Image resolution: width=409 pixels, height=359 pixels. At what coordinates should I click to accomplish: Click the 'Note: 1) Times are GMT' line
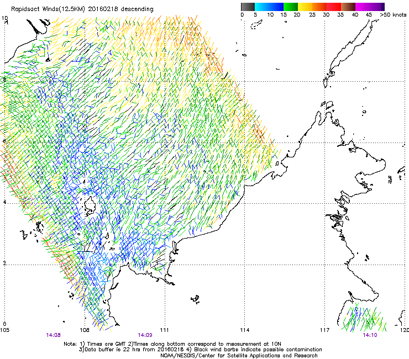point(172,344)
